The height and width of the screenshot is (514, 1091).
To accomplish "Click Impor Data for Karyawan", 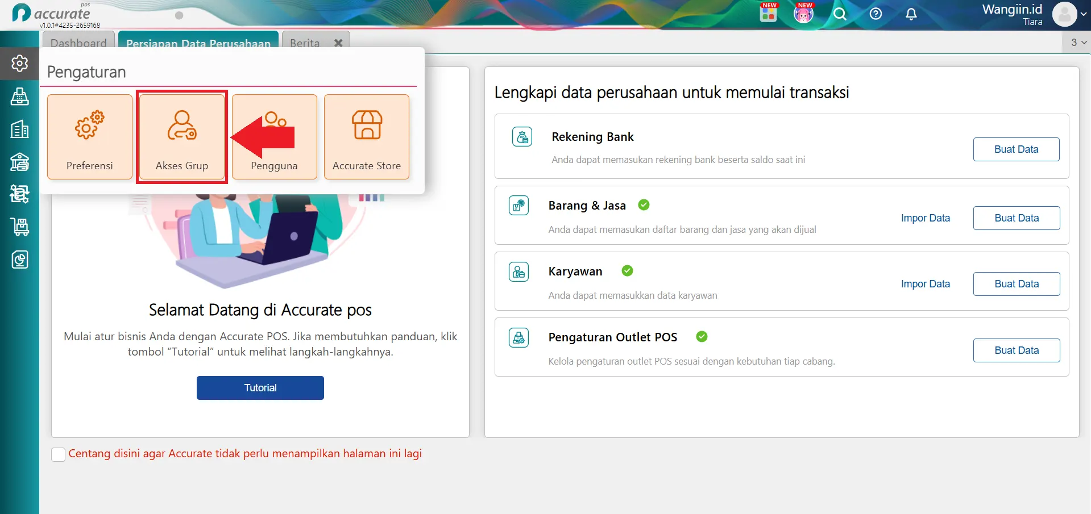I will [925, 284].
